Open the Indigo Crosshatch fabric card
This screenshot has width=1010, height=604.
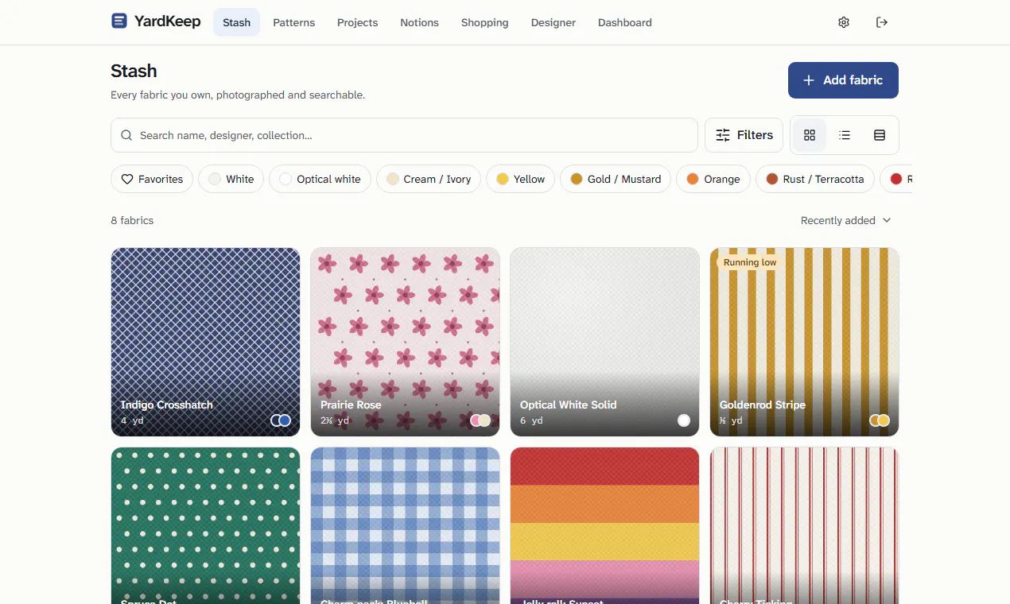[205, 342]
